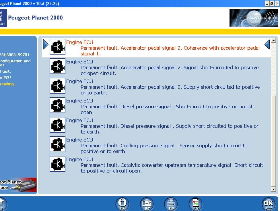Select fault 'Signal short-circuited to positive or open circuit'

170,70
